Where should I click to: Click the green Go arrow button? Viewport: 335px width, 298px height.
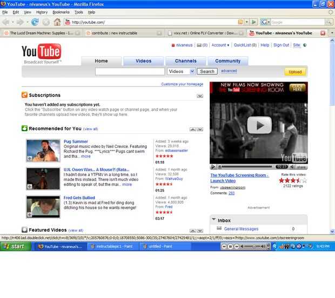(x=254, y=22)
